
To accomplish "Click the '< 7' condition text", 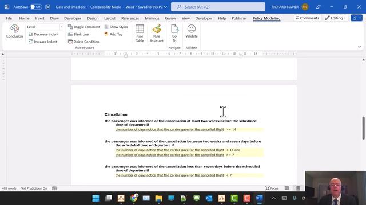I will click(229, 175).
